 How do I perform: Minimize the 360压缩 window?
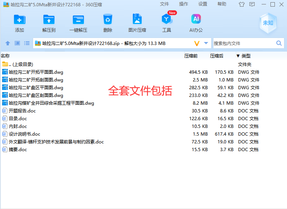(264, 4)
